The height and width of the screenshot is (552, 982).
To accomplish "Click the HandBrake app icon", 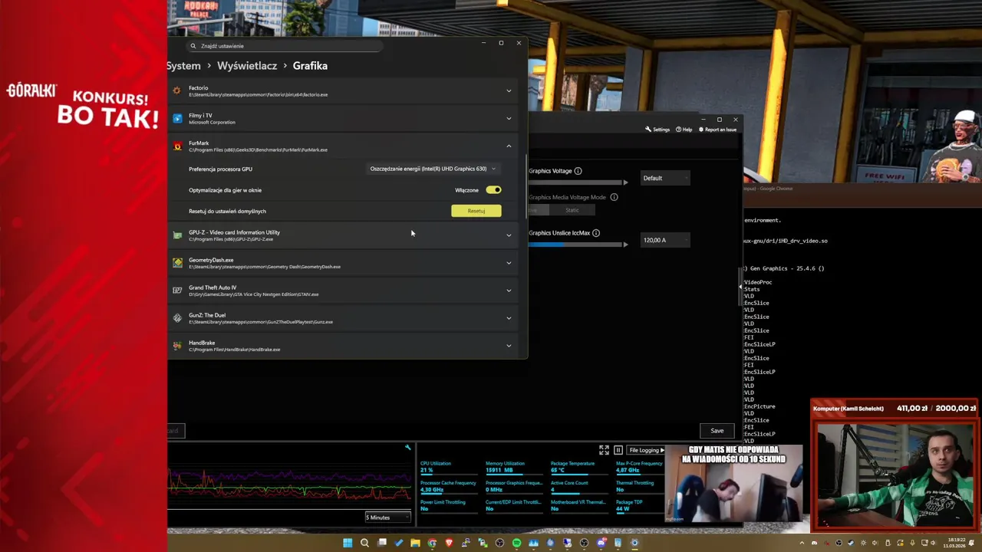I will pos(177,346).
